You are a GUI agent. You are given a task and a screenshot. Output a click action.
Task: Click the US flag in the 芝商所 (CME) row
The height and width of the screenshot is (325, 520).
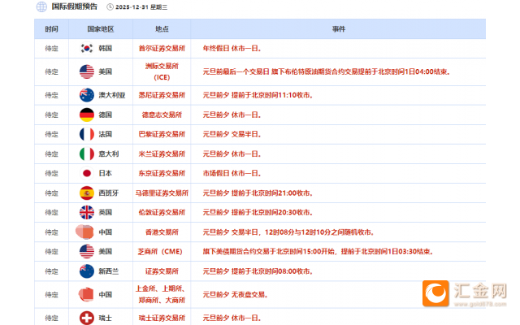click(x=87, y=251)
